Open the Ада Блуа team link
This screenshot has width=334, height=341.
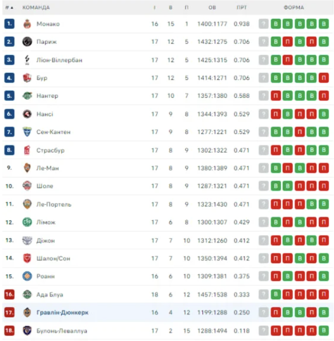tap(50, 295)
